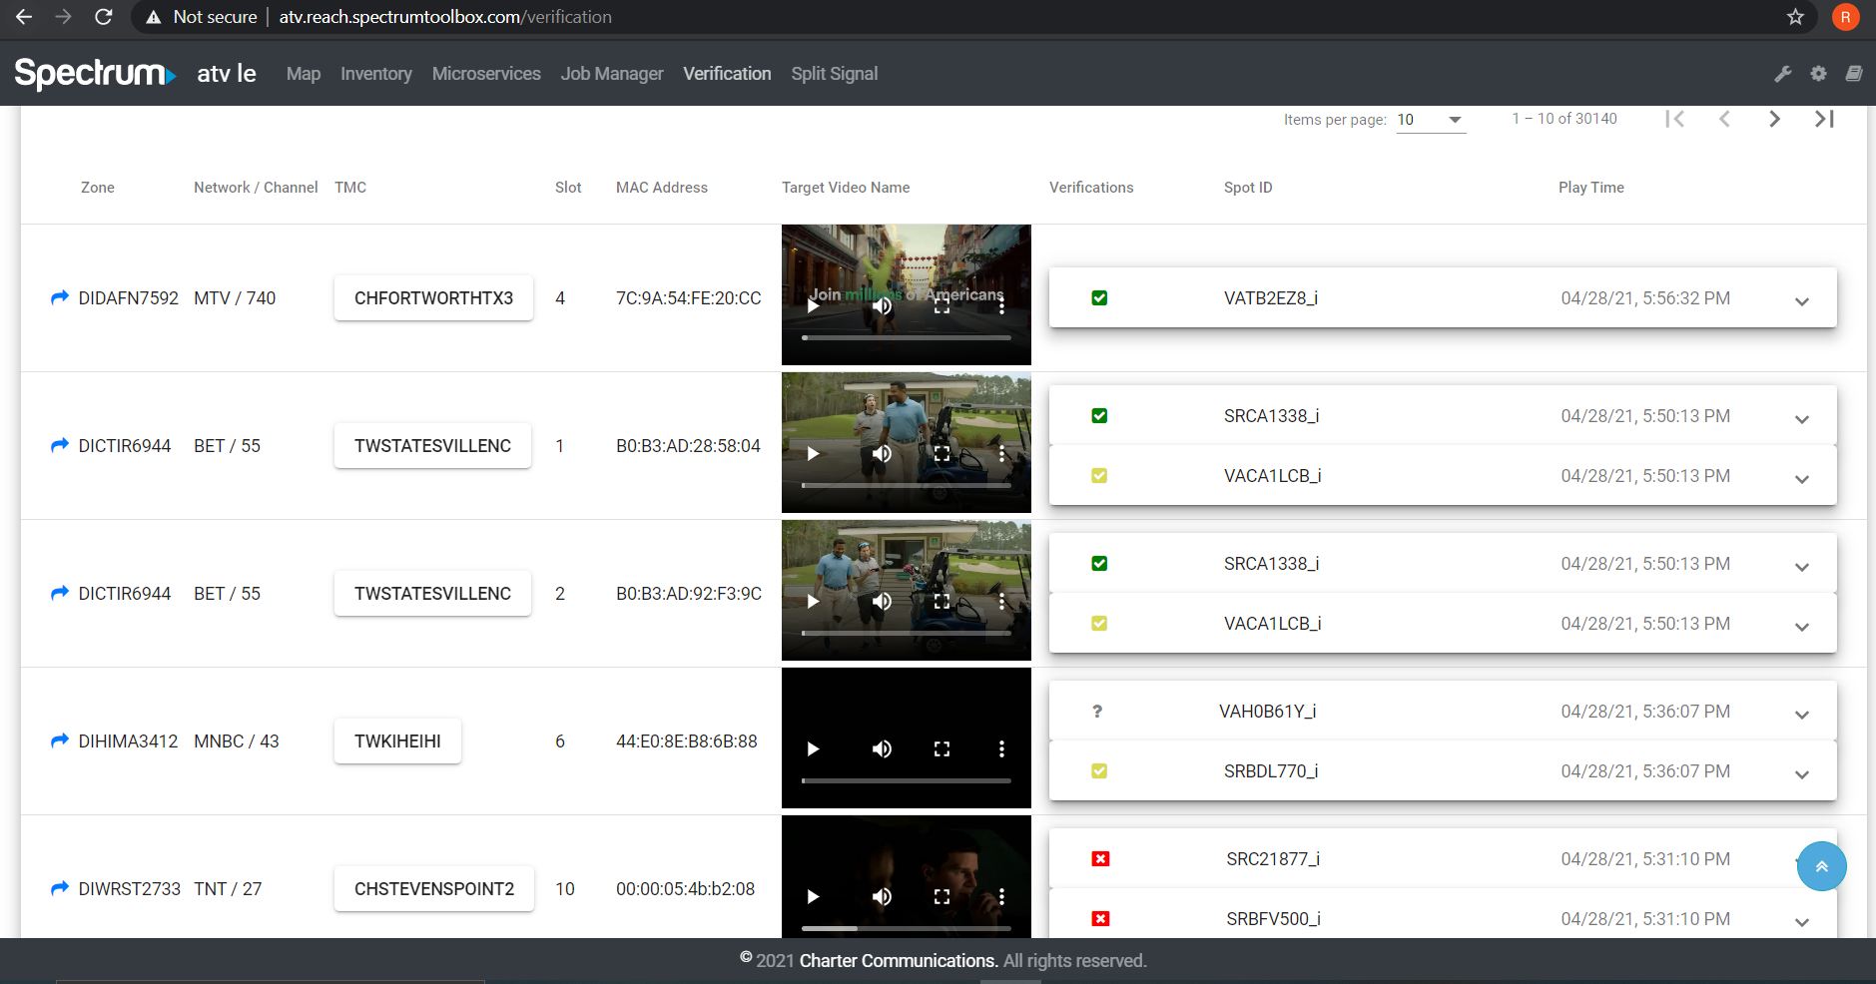Bookmark this page with the star
1876x984 pixels.
coord(1795,17)
